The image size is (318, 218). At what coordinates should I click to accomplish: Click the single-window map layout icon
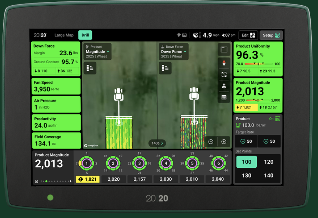224,49
